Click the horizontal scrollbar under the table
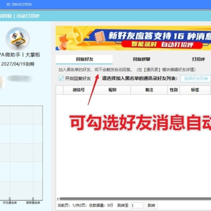211x211 pixels. (x=134, y=199)
